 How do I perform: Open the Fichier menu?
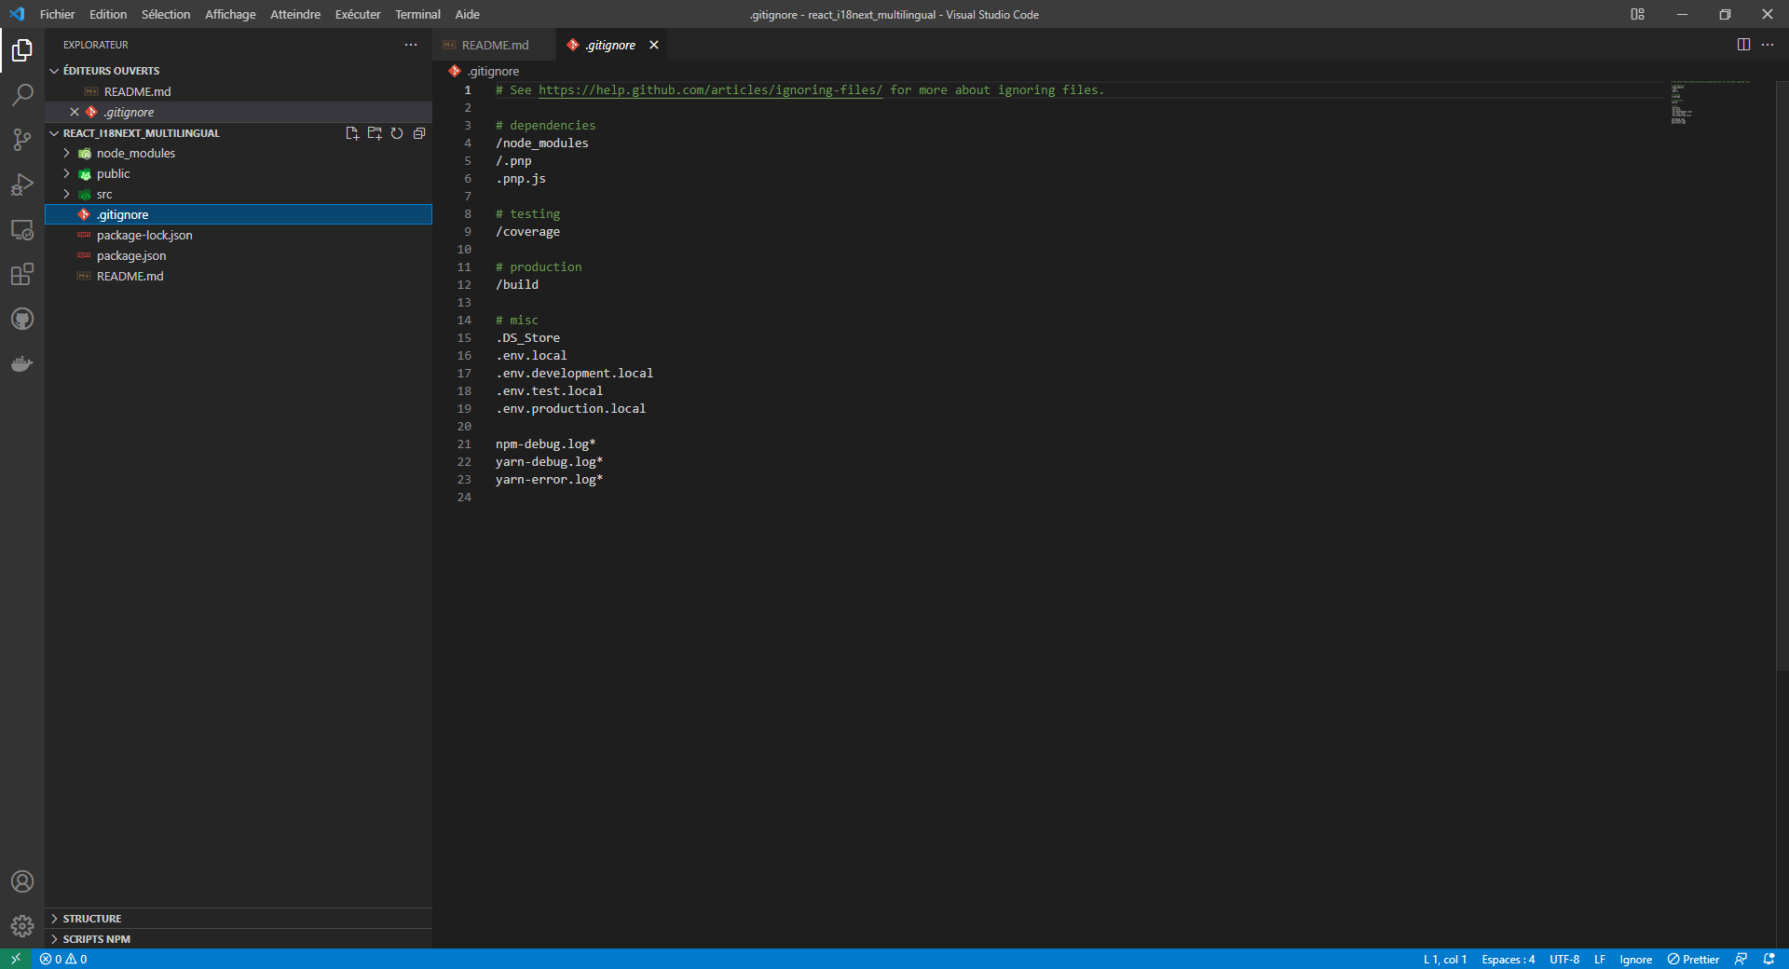(57, 14)
